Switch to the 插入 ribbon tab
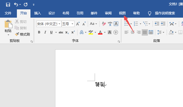183x107 pixels. pyautogui.click(x=38, y=13)
